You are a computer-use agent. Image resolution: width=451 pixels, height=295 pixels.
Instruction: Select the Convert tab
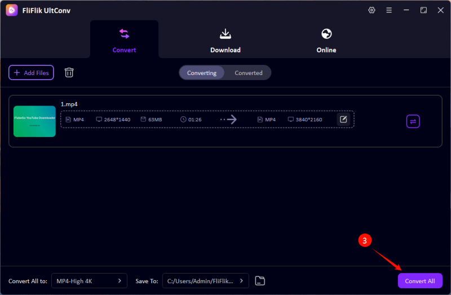point(124,41)
